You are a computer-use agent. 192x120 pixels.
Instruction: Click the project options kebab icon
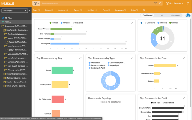pos(30,11)
